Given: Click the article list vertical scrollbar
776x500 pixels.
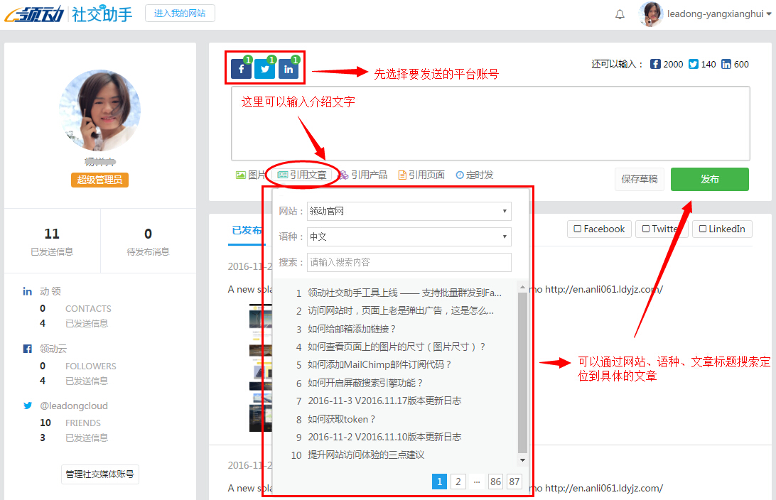Looking at the screenshot, I should [523, 369].
